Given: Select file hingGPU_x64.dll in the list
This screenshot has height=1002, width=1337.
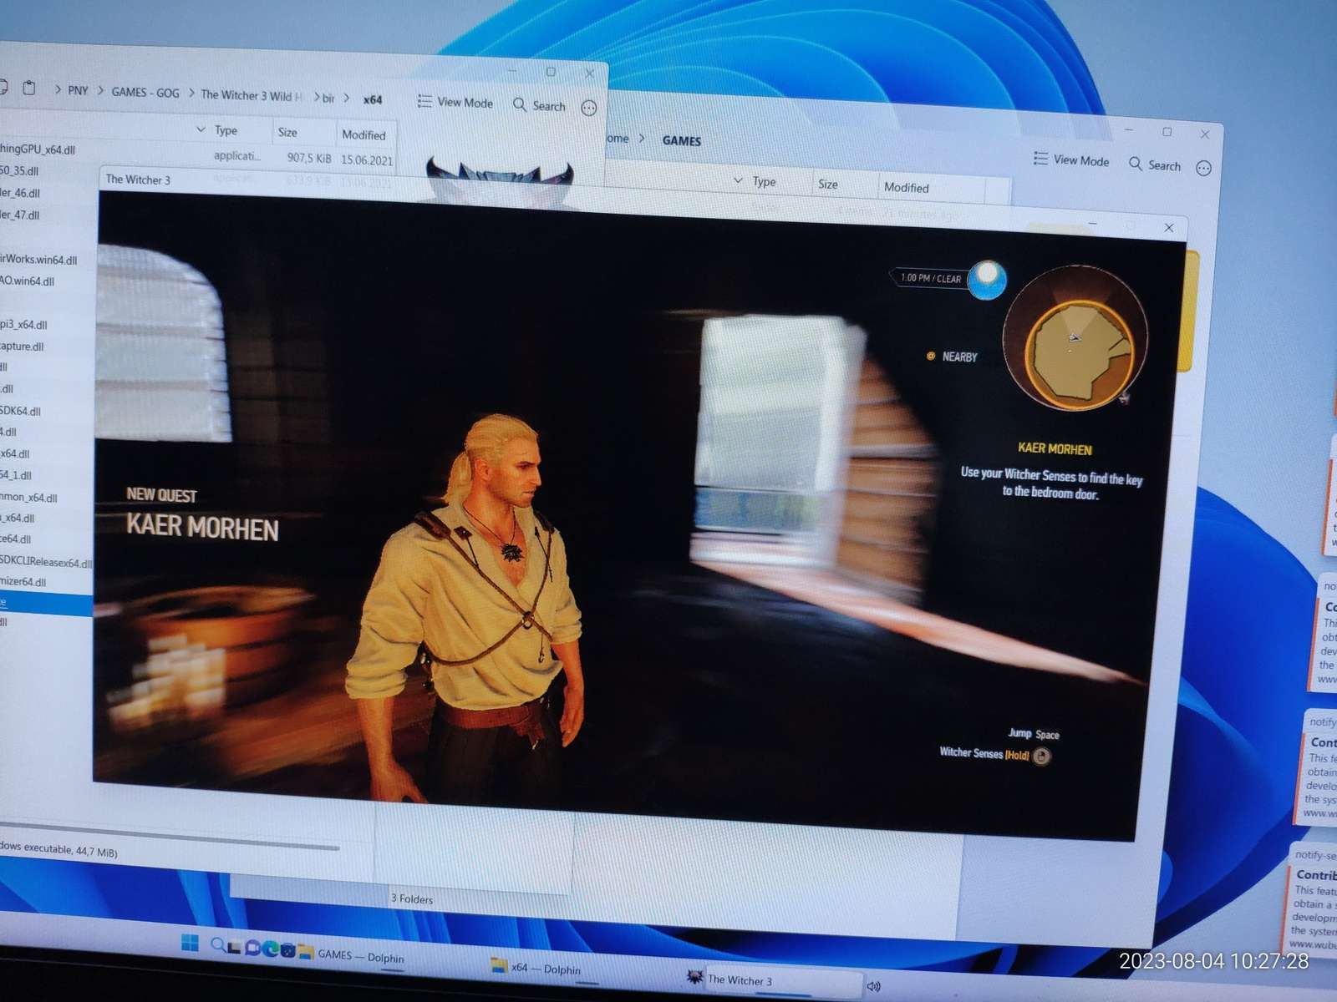Looking at the screenshot, I should coord(38,149).
